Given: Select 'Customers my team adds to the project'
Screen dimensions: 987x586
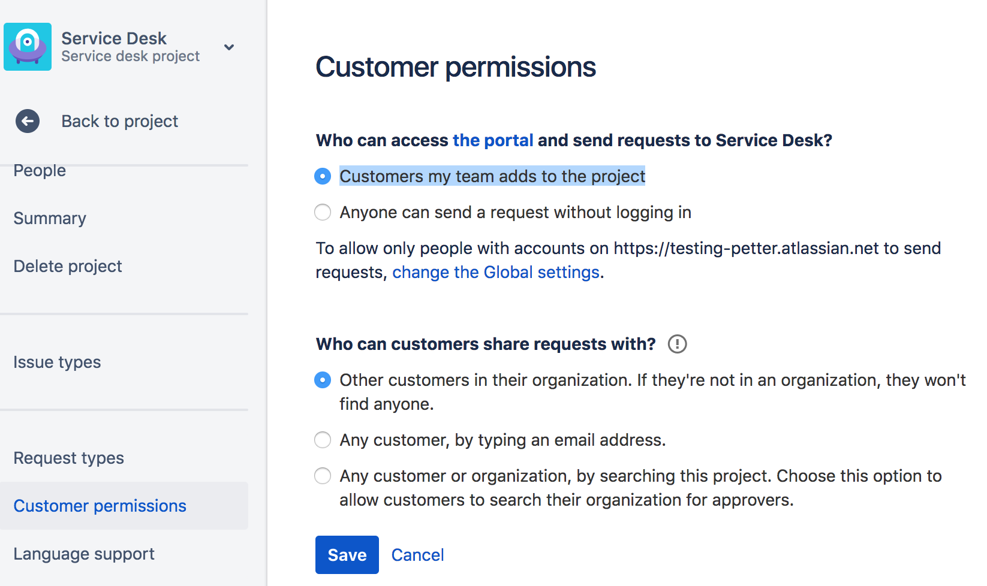Looking at the screenshot, I should pos(323,176).
